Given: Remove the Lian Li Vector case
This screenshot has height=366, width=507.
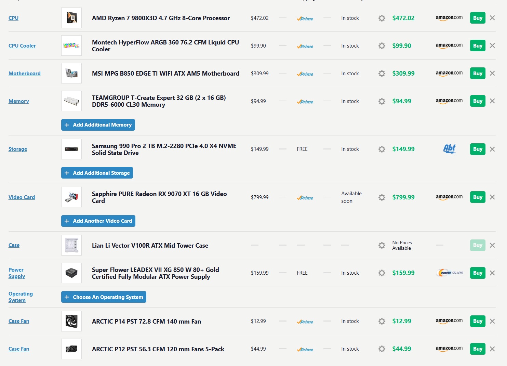Looking at the screenshot, I should (x=492, y=245).
